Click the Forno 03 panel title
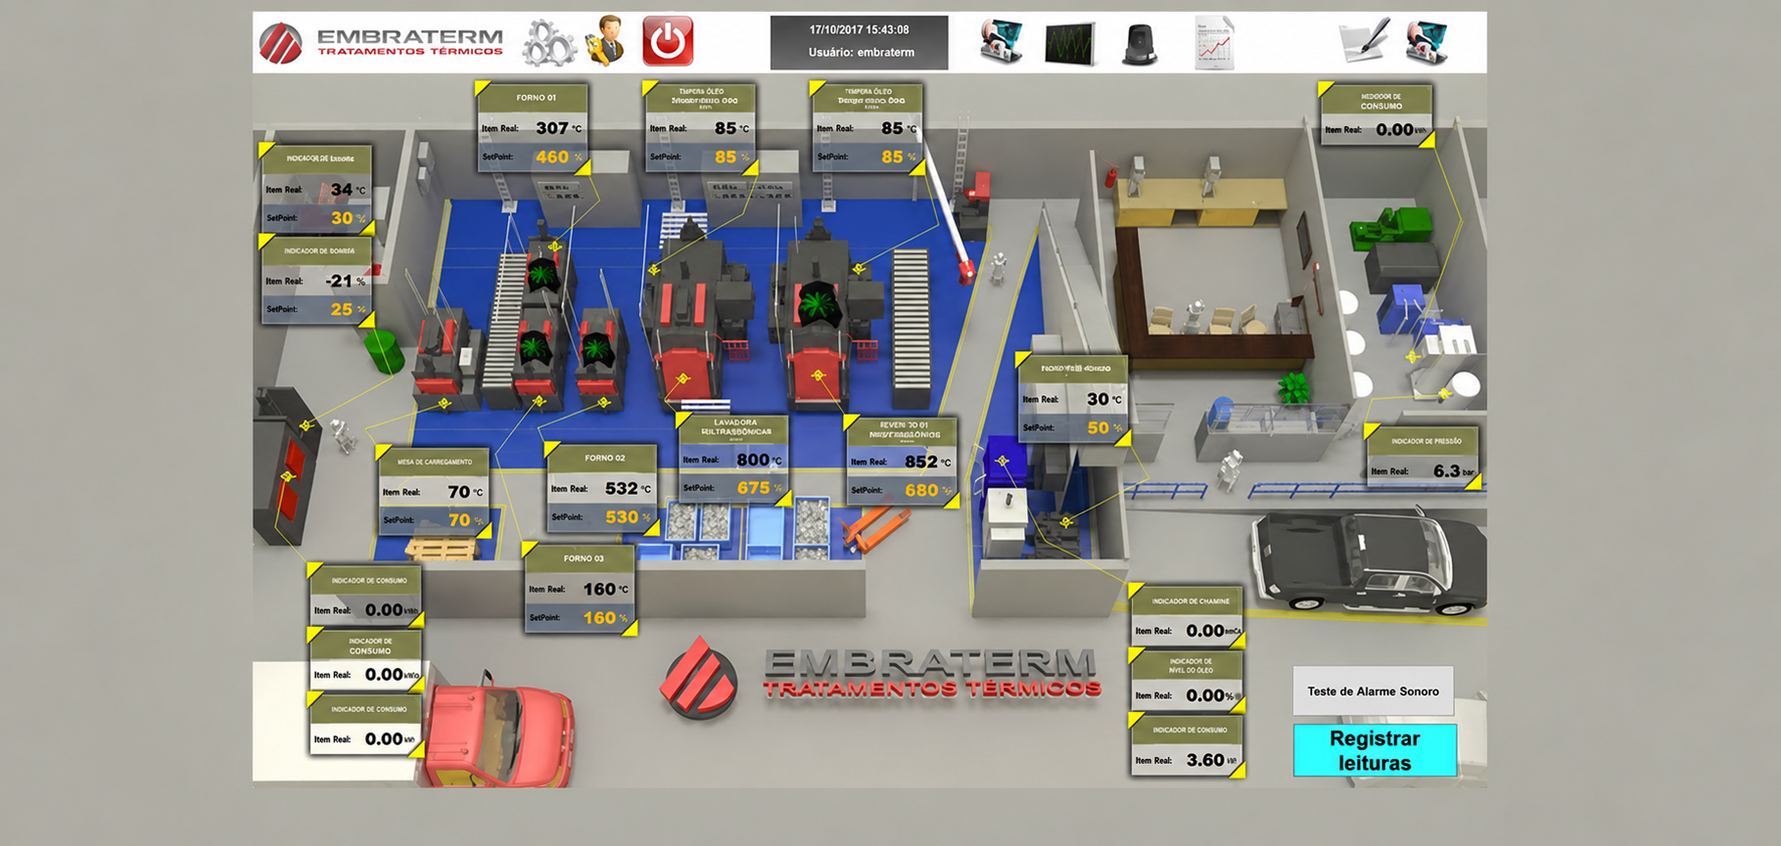The height and width of the screenshot is (846, 1781). tap(584, 558)
